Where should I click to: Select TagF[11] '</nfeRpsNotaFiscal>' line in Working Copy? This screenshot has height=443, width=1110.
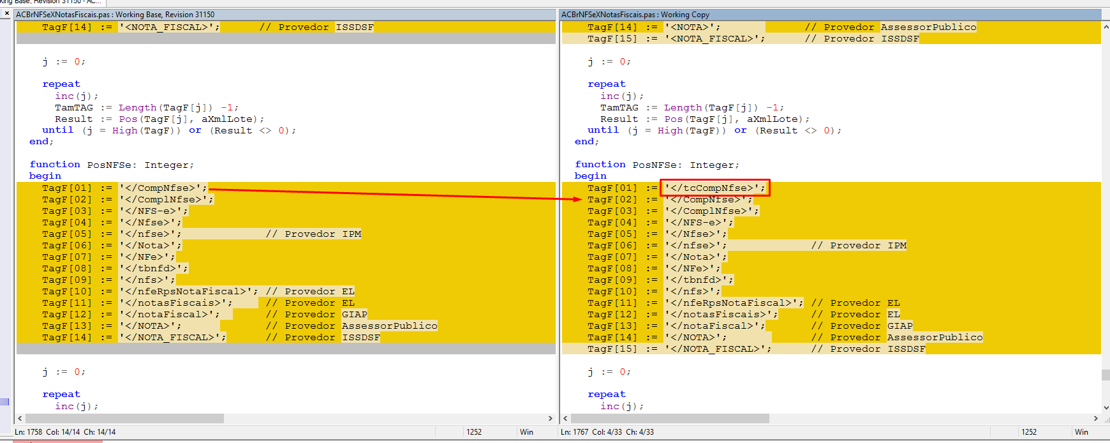tap(831, 303)
